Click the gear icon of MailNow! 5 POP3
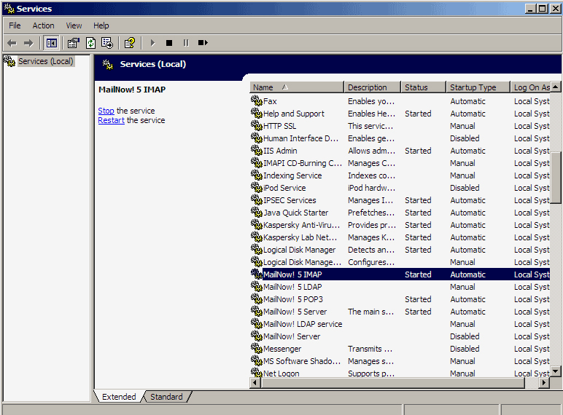The width and height of the screenshot is (563, 415). point(257,299)
